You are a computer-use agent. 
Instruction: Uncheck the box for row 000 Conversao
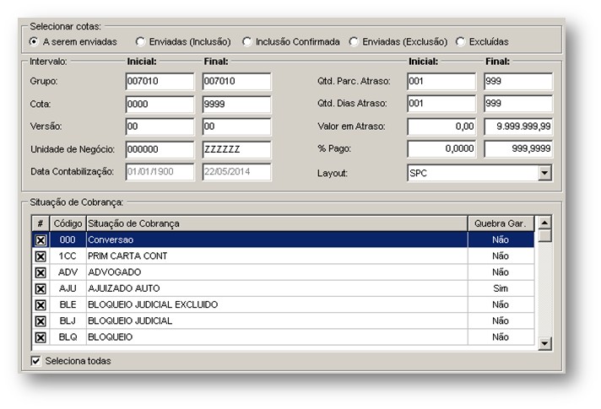(41, 240)
